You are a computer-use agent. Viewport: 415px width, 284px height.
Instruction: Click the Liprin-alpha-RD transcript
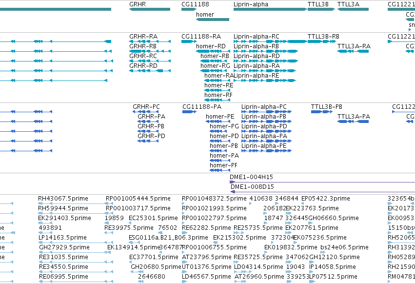coord(266,61)
